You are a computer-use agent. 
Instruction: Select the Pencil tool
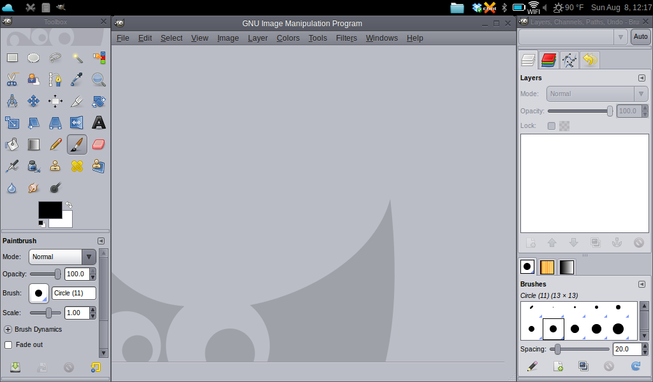pos(55,145)
